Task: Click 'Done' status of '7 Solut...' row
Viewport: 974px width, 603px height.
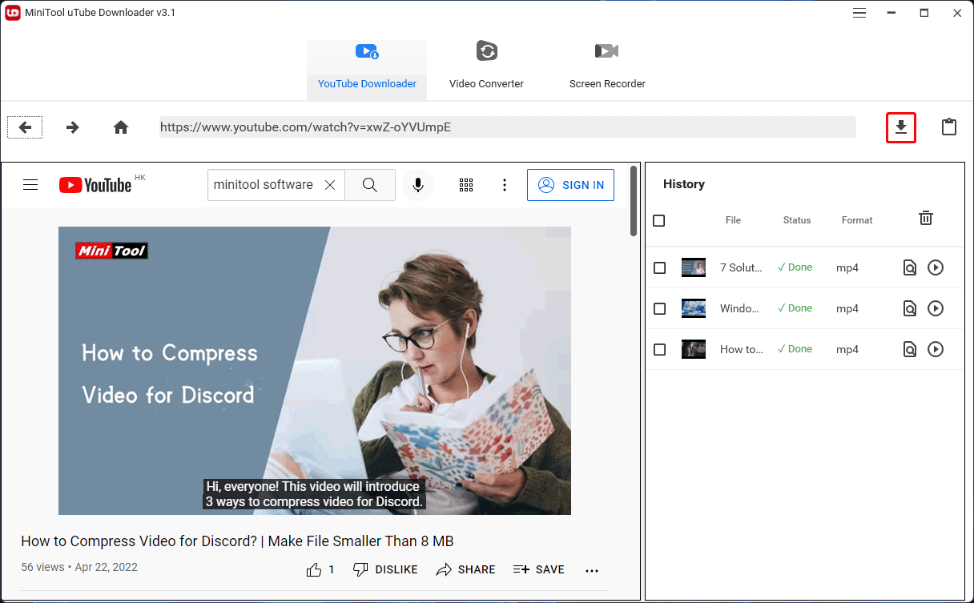Action: click(795, 267)
